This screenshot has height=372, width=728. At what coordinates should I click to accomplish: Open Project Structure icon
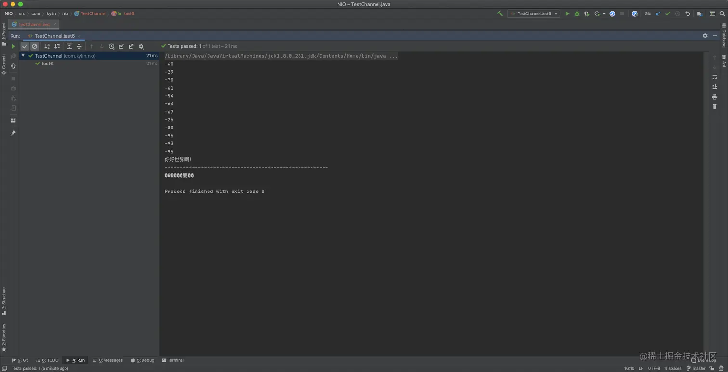(x=700, y=13)
